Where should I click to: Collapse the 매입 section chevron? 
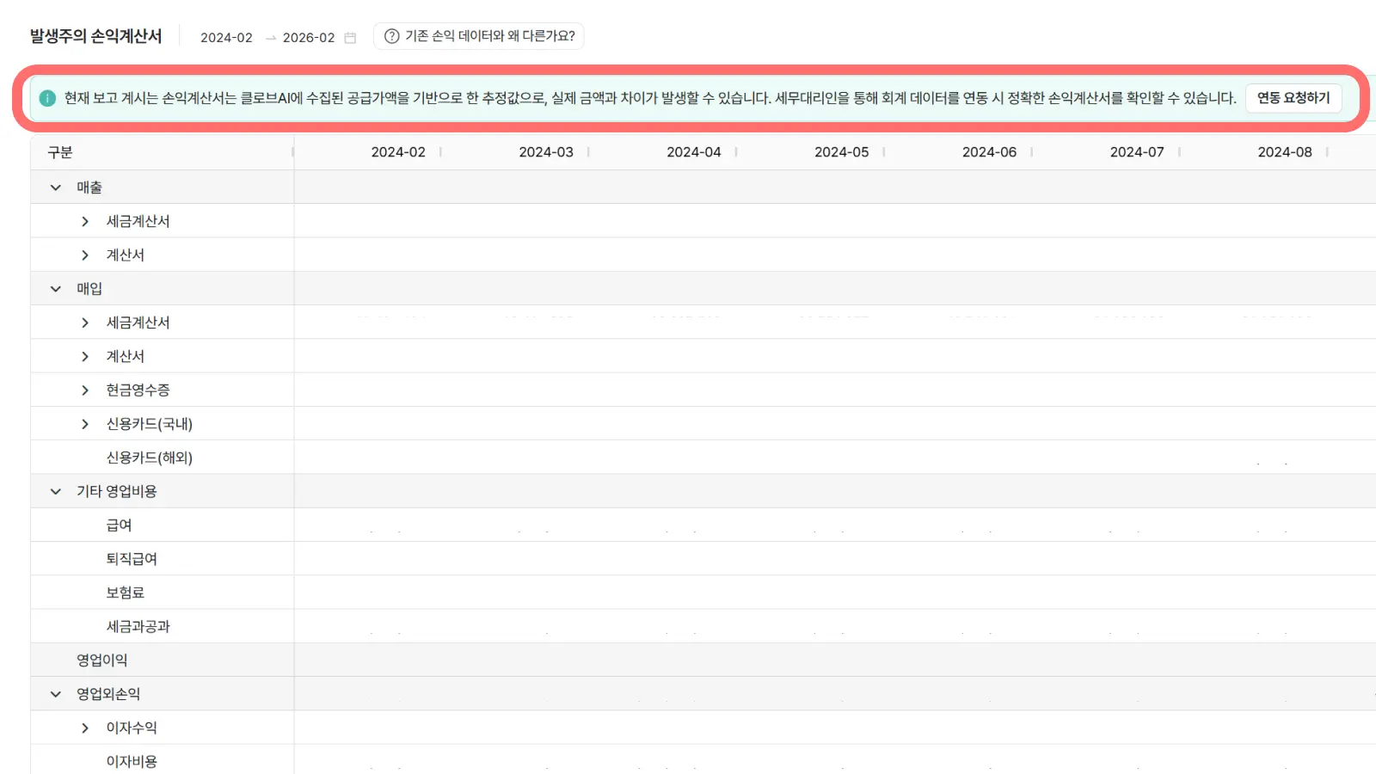coord(56,289)
